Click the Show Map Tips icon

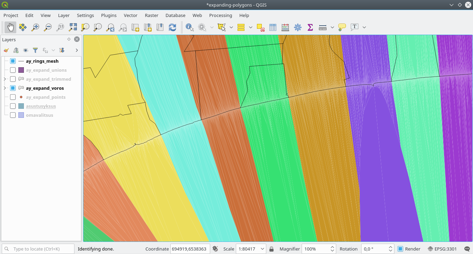pyautogui.click(x=342, y=27)
